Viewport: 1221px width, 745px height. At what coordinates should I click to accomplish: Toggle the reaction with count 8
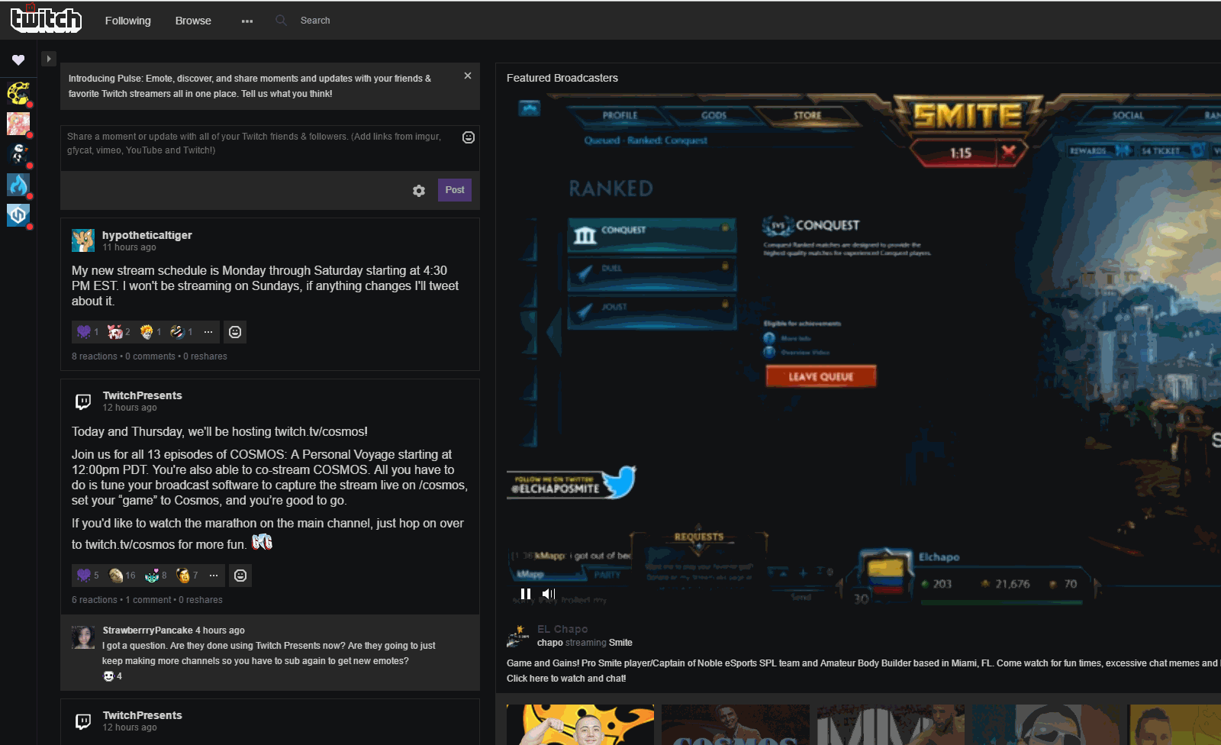(156, 576)
